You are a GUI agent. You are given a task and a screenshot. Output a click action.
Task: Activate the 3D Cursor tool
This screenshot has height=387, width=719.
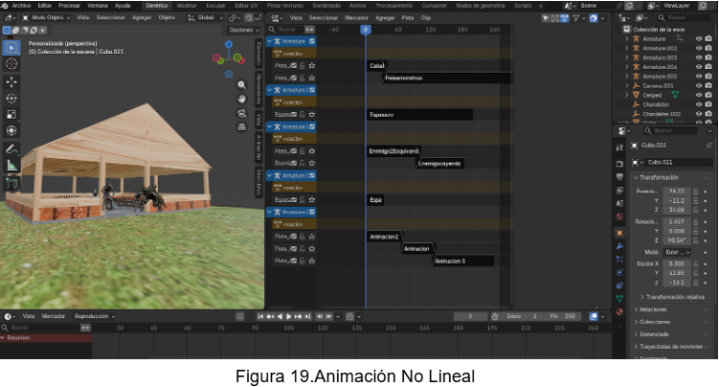tap(11, 63)
